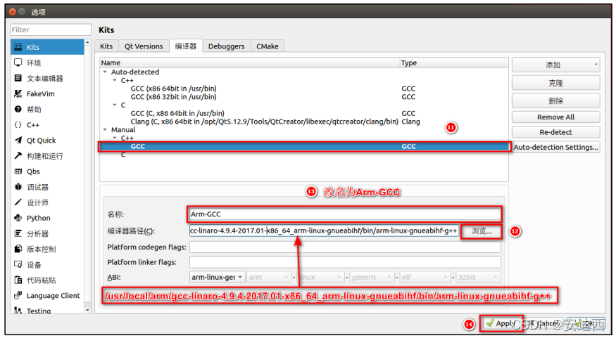Open the 调试器 bug icon
Image resolution: width=616 pixels, height=338 pixels.
[18, 187]
